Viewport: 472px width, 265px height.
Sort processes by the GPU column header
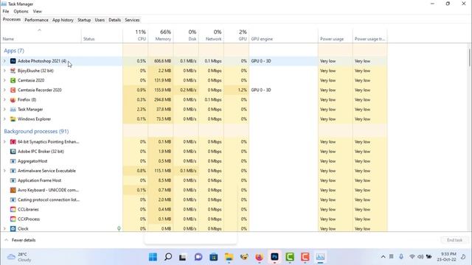(237, 35)
